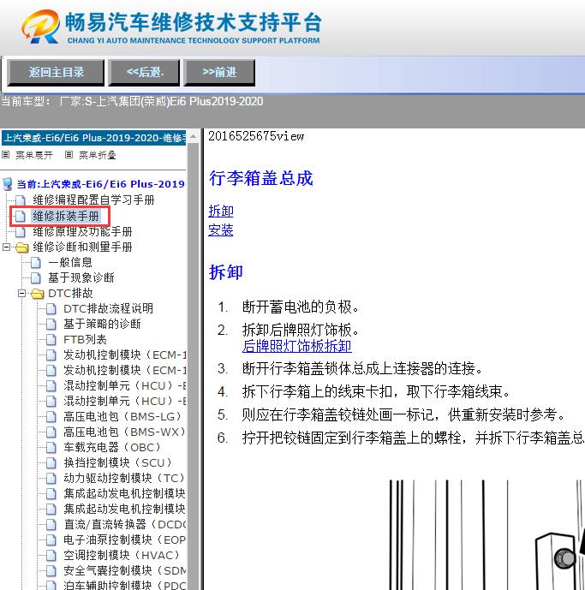Open 泊车辅助控制模块（PDC

(124, 586)
